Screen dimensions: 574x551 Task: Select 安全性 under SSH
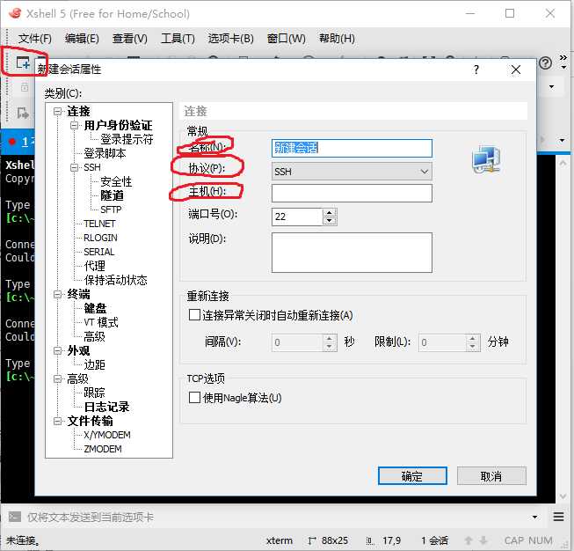[x=116, y=181]
